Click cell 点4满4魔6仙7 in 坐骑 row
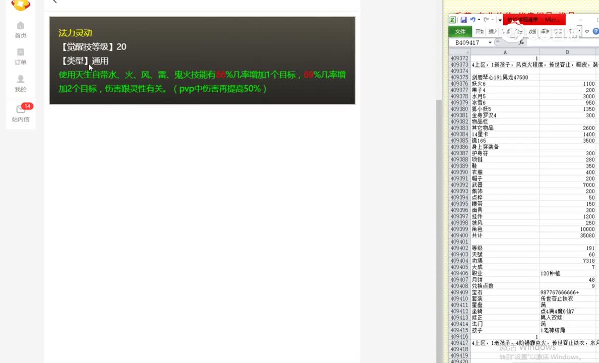Image resolution: width=599 pixels, height=363 pixels. [x=567, y=311]
